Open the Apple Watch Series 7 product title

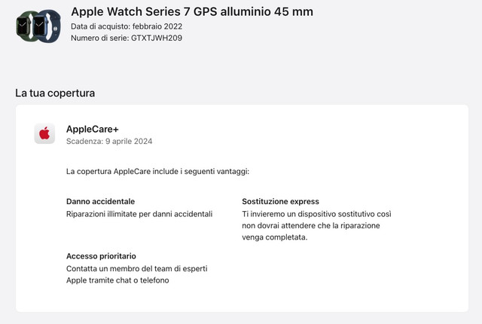point(192,12)
